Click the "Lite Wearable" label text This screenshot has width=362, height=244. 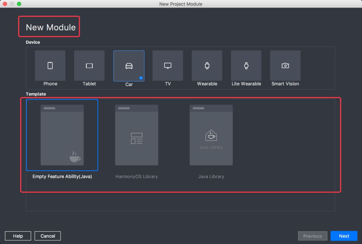click(x=246, y=84)
